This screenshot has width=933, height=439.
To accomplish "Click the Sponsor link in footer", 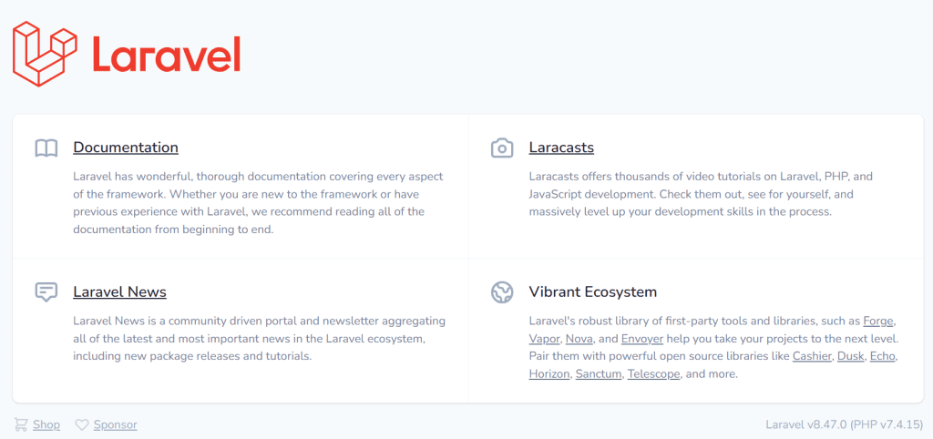I will [x=116, y=424].
